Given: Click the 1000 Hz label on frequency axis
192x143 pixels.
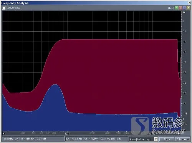Looking at the screenshot, I should pyautogui.click(x=67, y=134).
